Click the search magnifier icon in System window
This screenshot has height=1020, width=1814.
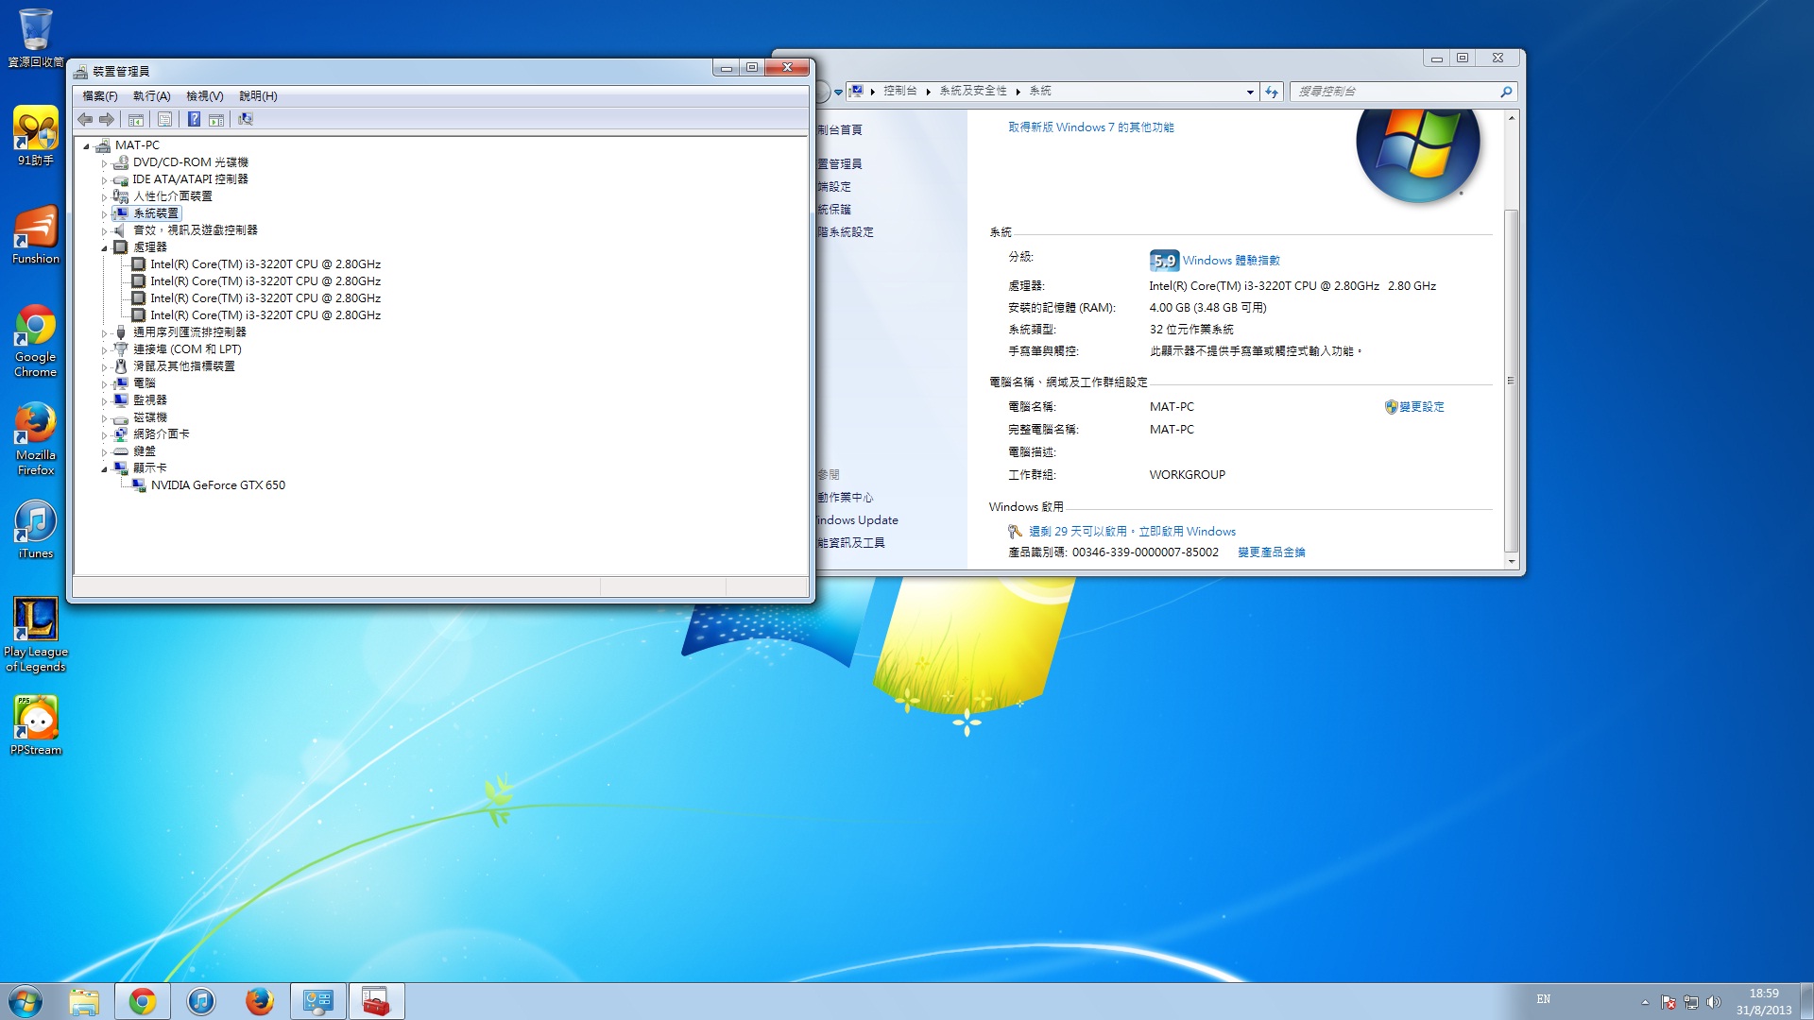pyautogui.click(x=1506, y=92)
